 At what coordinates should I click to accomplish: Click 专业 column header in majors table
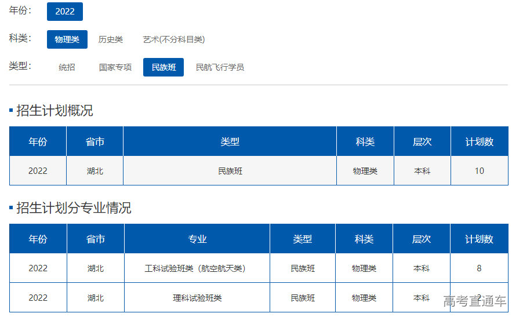(x=197, y=239)
